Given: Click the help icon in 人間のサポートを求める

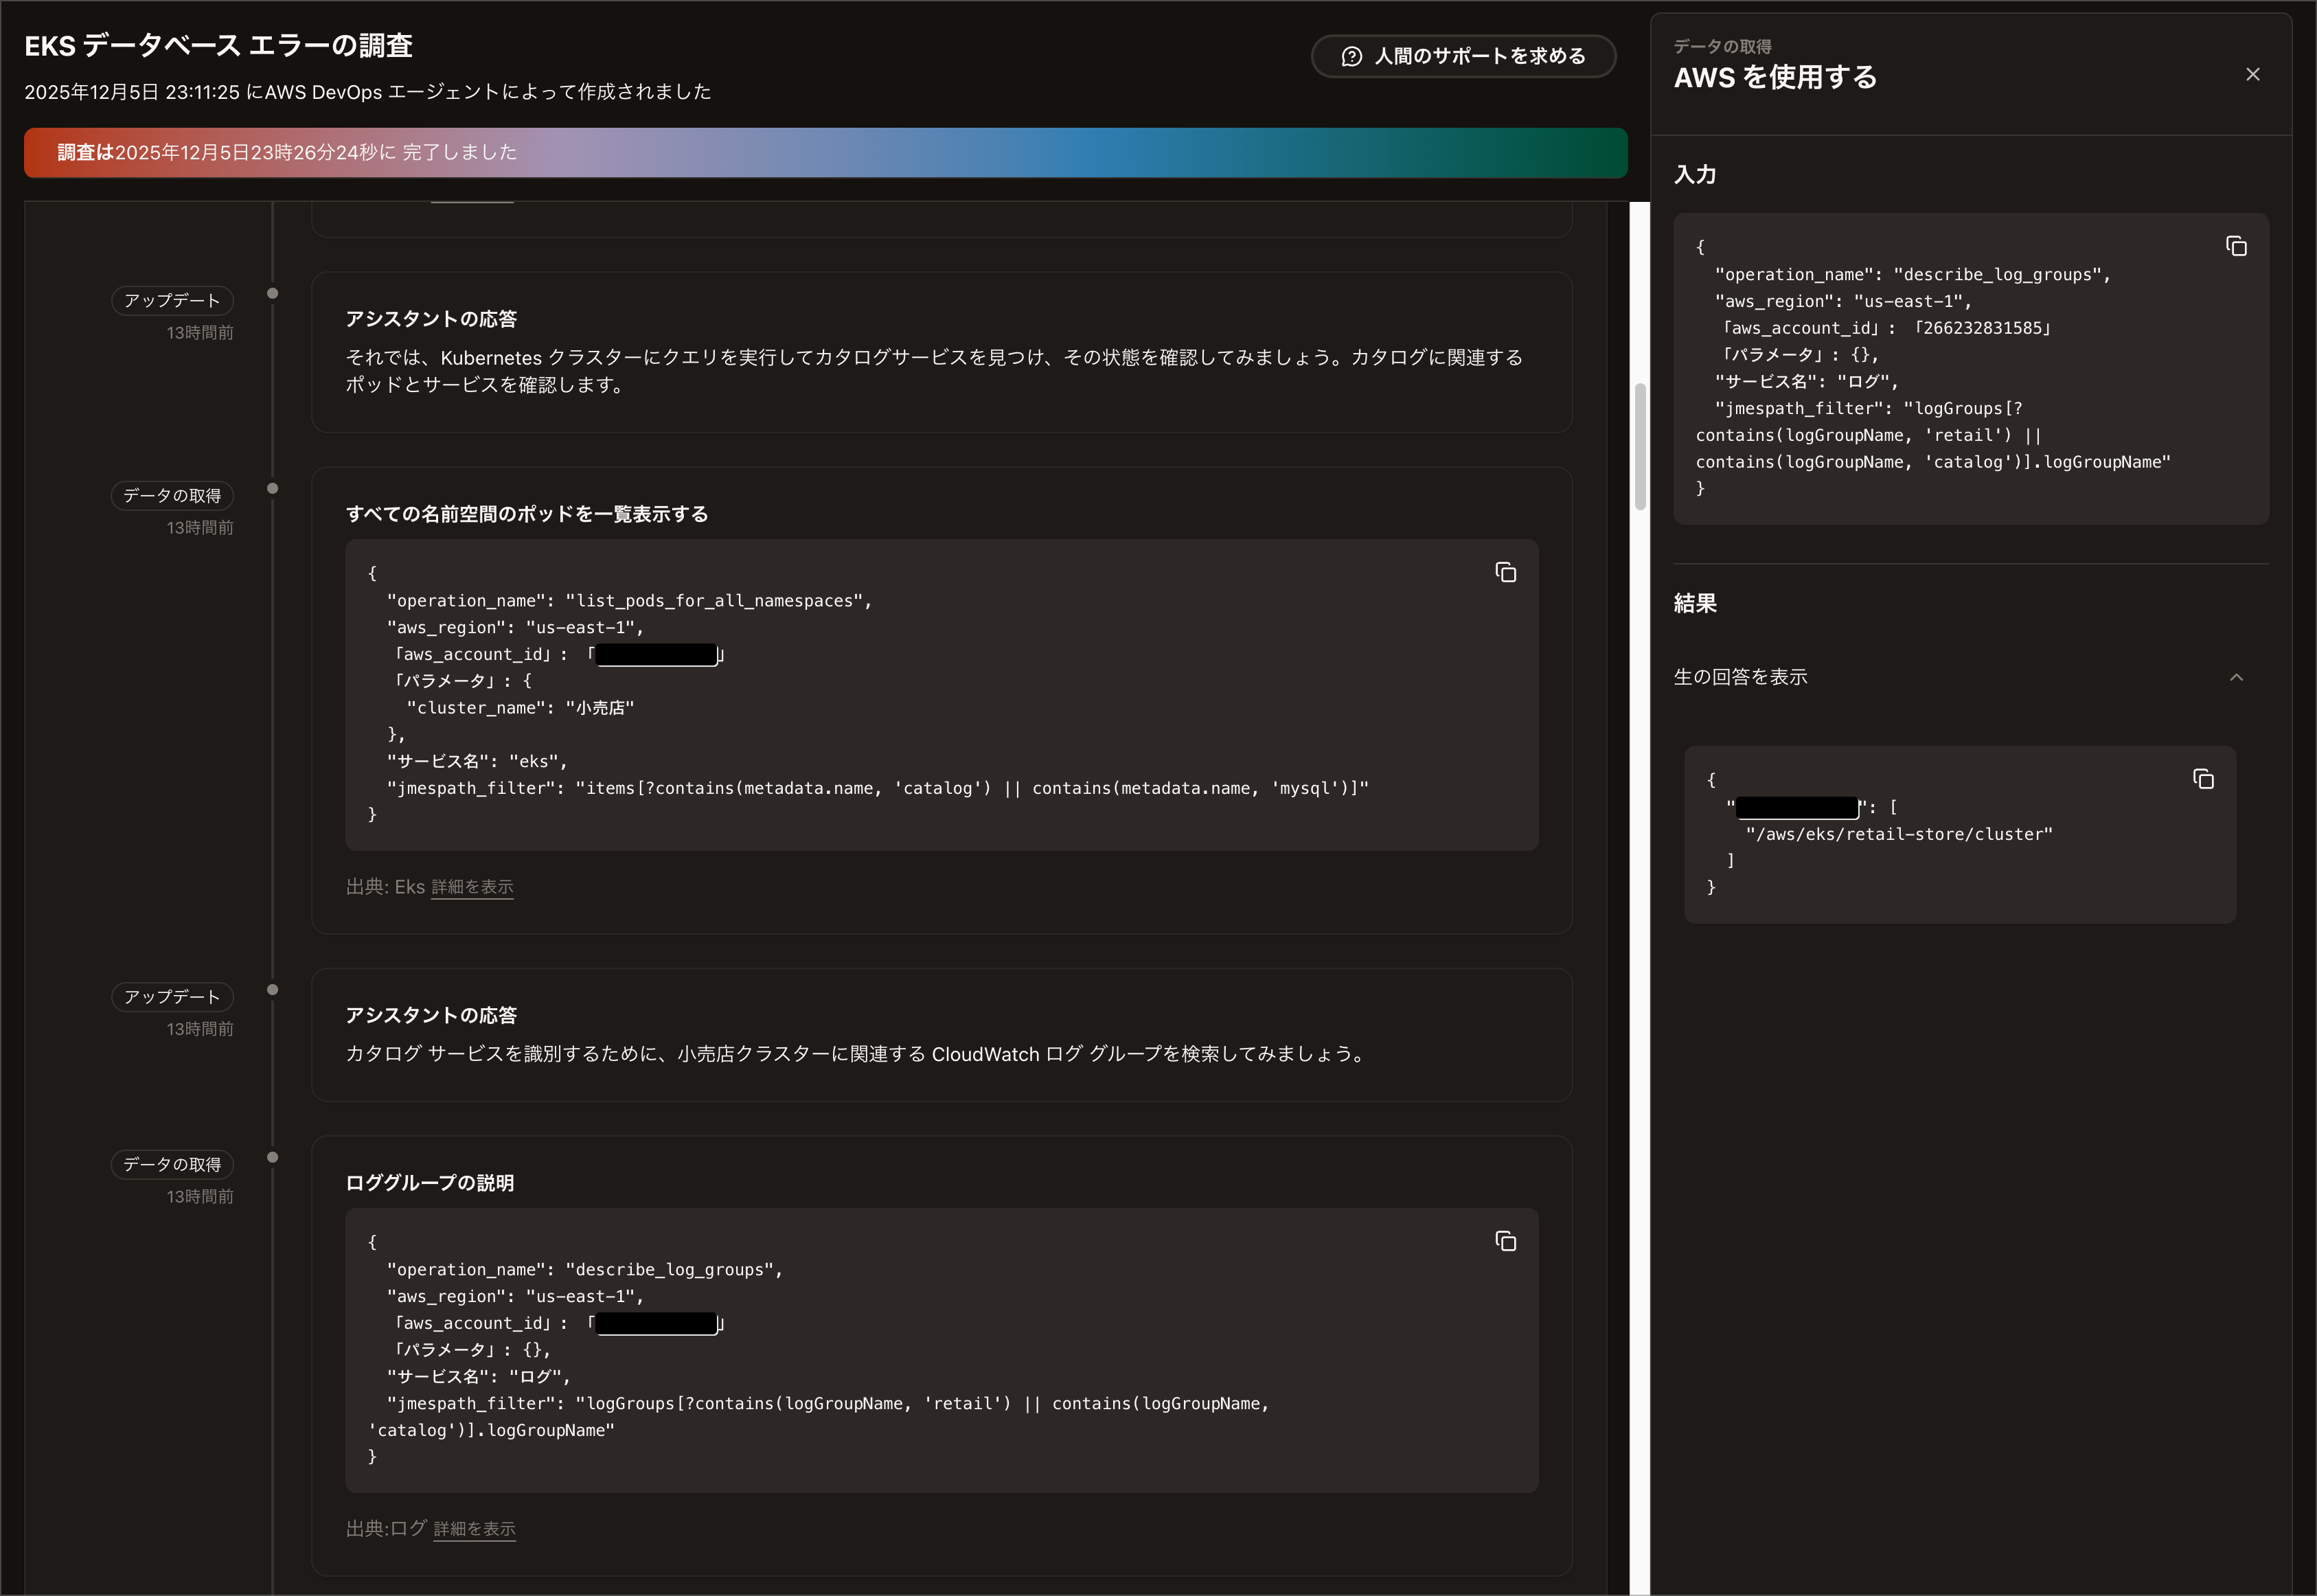Looking at the screenshot, I should (1351, 57).
